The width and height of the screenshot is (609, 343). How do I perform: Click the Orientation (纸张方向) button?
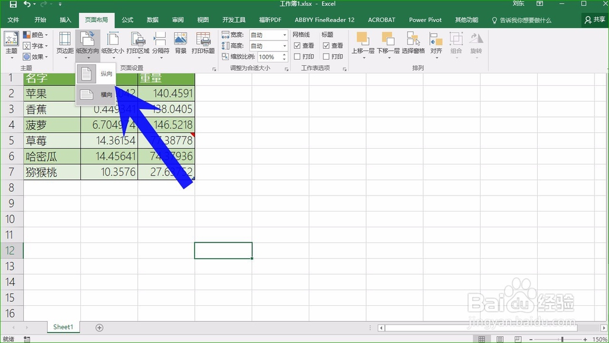pyautogui.click(x=87, y=45)
